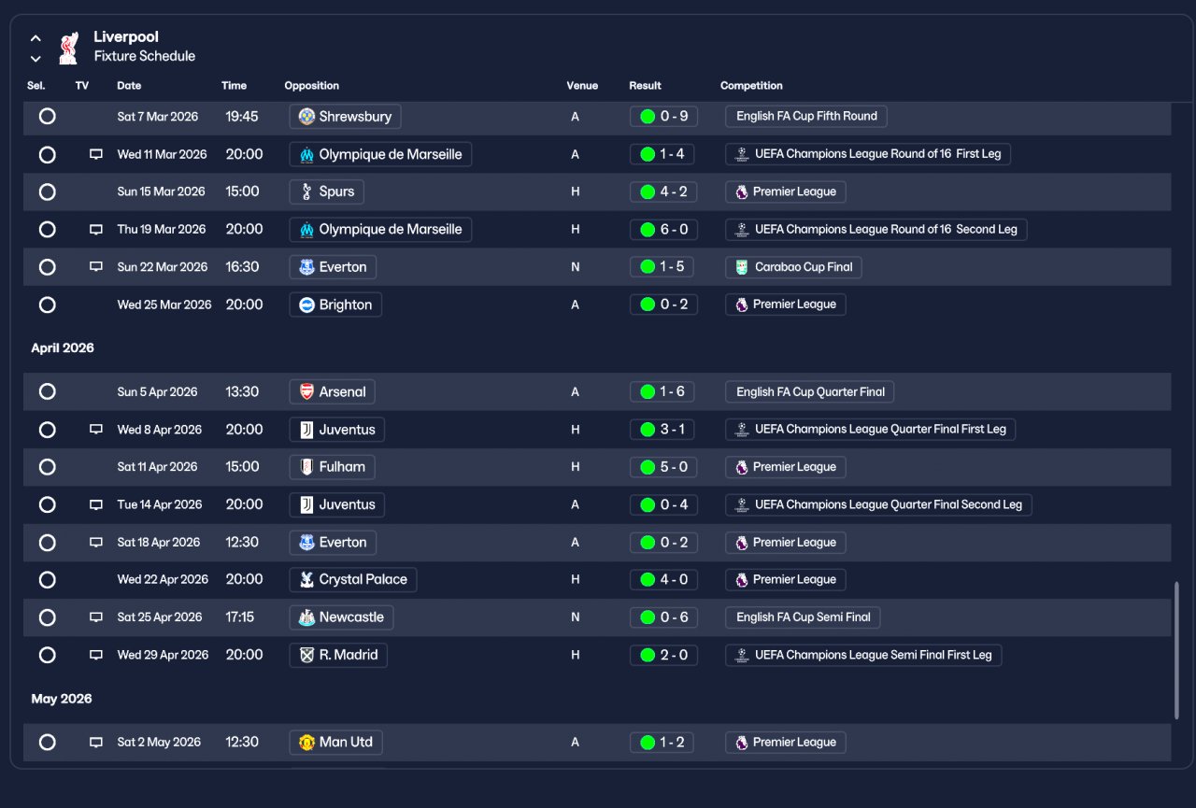Open English FA Cup Quarter Final competition

click(x=810, y=391)
